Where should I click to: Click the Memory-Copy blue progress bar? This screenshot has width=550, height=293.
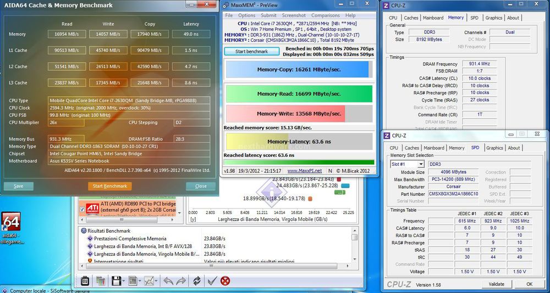pyautogui.click(x=299, y=69)
